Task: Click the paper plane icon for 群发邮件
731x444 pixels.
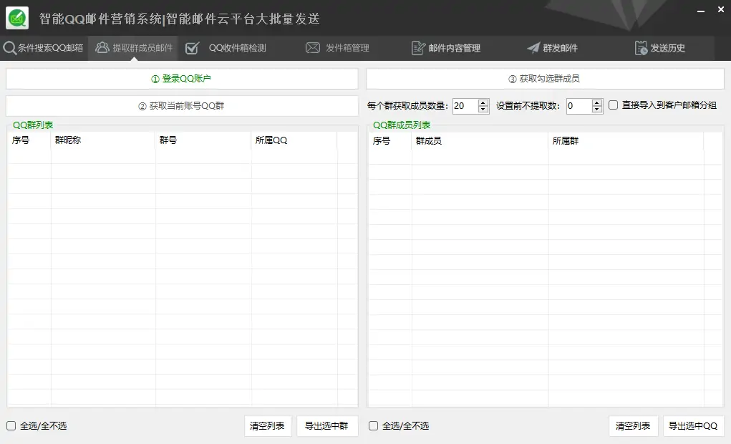Action: [533, 47]
